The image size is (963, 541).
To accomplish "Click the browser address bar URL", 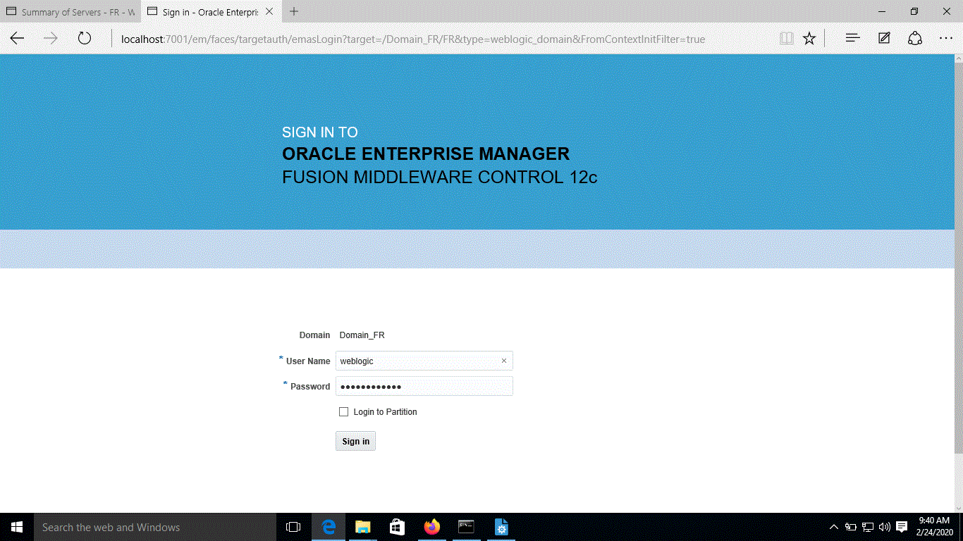I will [x=412, y=39].
